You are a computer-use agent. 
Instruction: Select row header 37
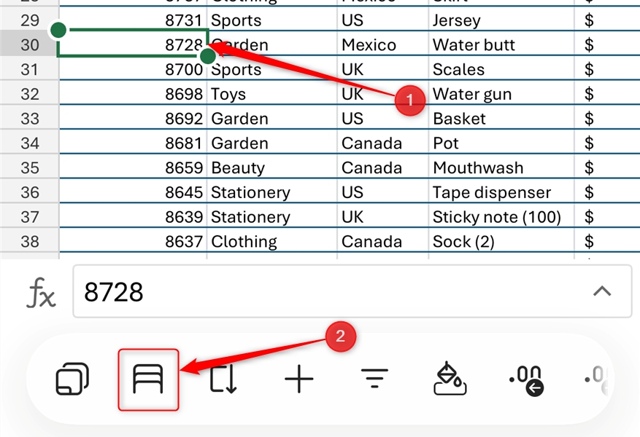pyautogui.click(x=30, y=216)
